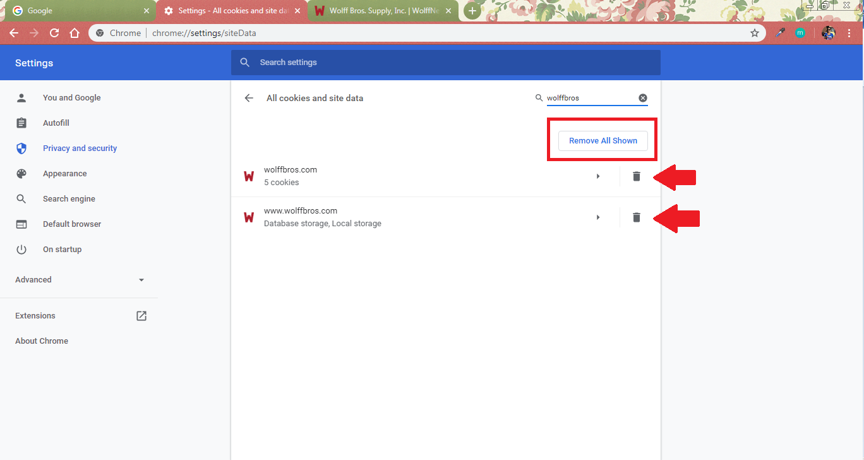Close the Wolff Bros. Supply tab
864x460 pixels.
[x=448, y=11]
